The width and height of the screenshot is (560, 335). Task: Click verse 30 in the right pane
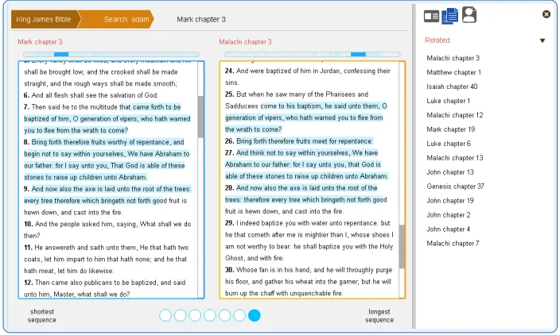click(309, 282)
